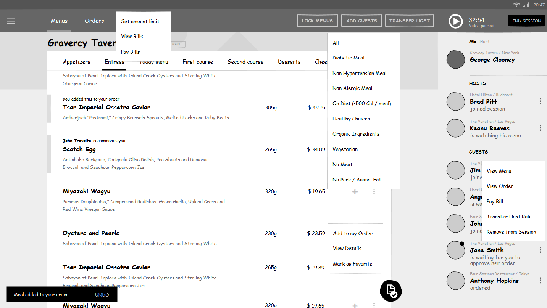The image size is (547, 308).
Task: Select the Second course tab
Action: (x=245, y=62)
